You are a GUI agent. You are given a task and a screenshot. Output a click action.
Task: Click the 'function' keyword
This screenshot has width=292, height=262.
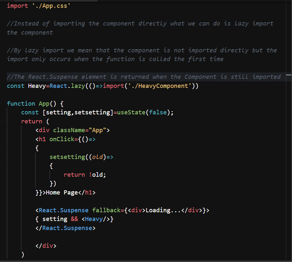(x=21, y=103)
